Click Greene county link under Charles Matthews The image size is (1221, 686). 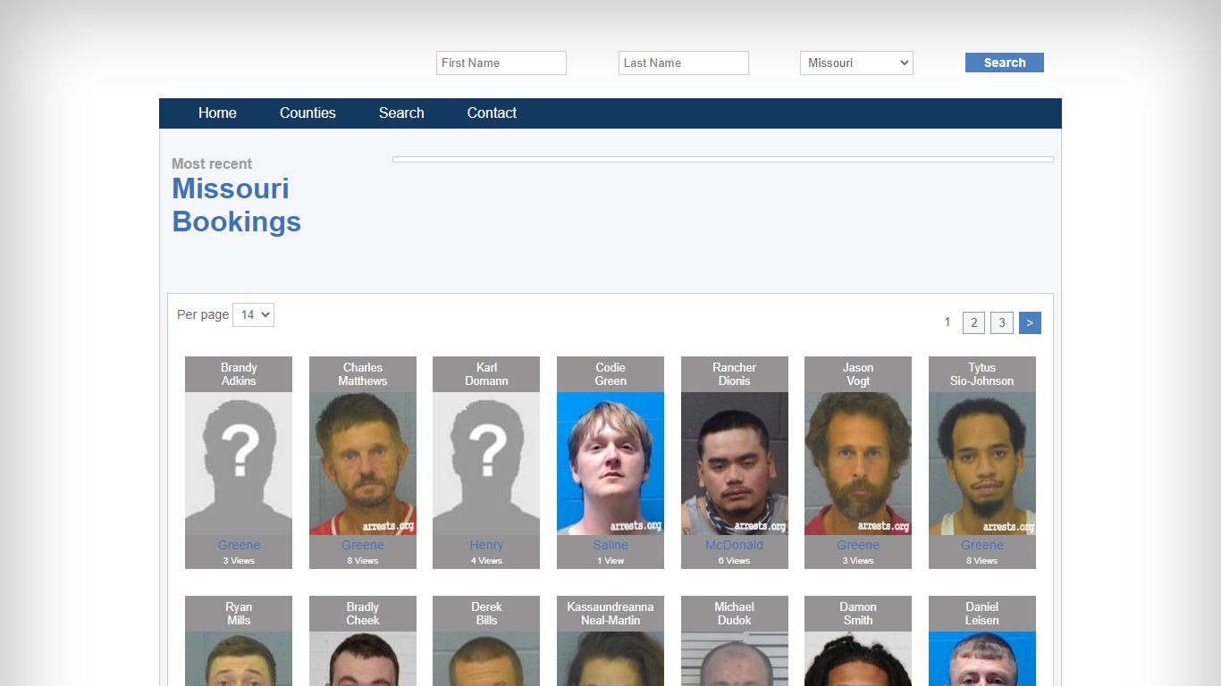(x=363, y=545)
